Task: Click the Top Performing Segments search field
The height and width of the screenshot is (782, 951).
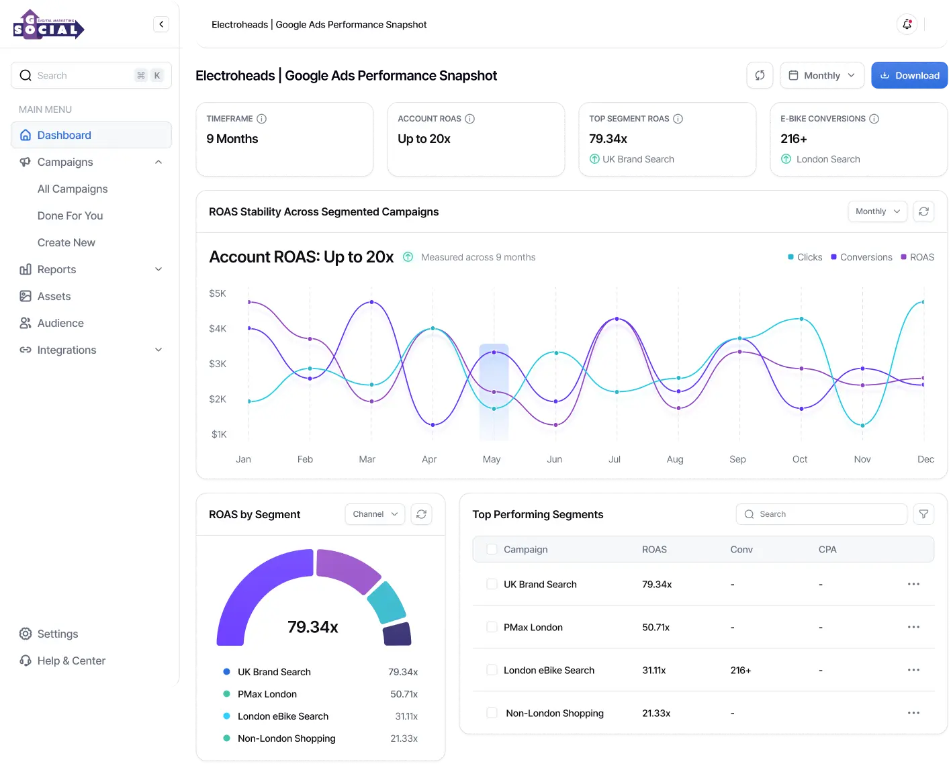Action: (821, 514)
